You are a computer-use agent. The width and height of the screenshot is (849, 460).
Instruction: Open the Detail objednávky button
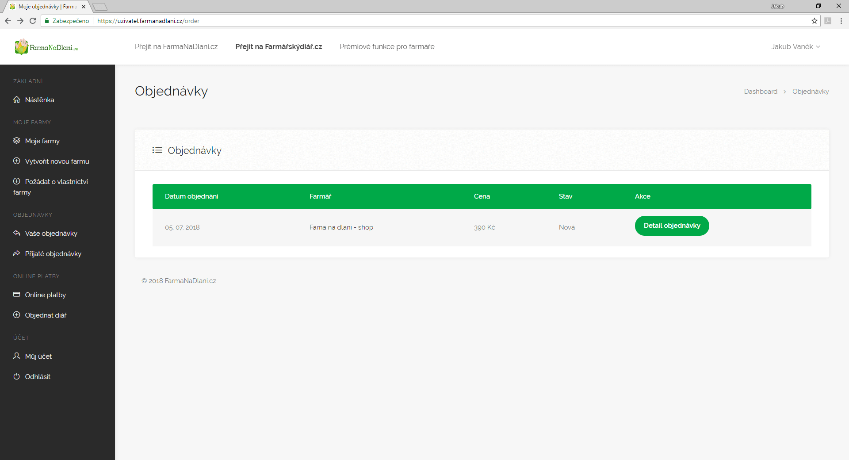pyautogui.click(x=672, y=226)
